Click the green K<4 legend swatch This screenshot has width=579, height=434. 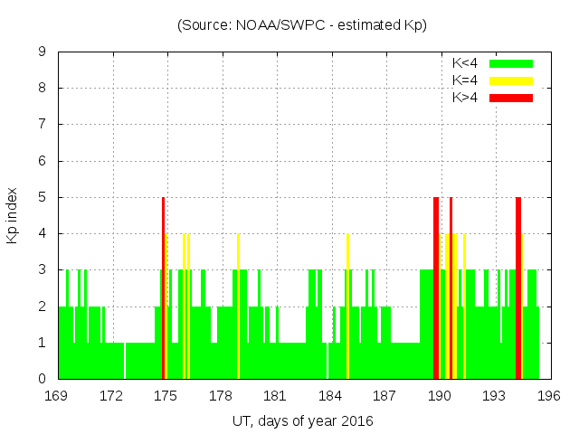pyautogui.click(x=511, y=63)
